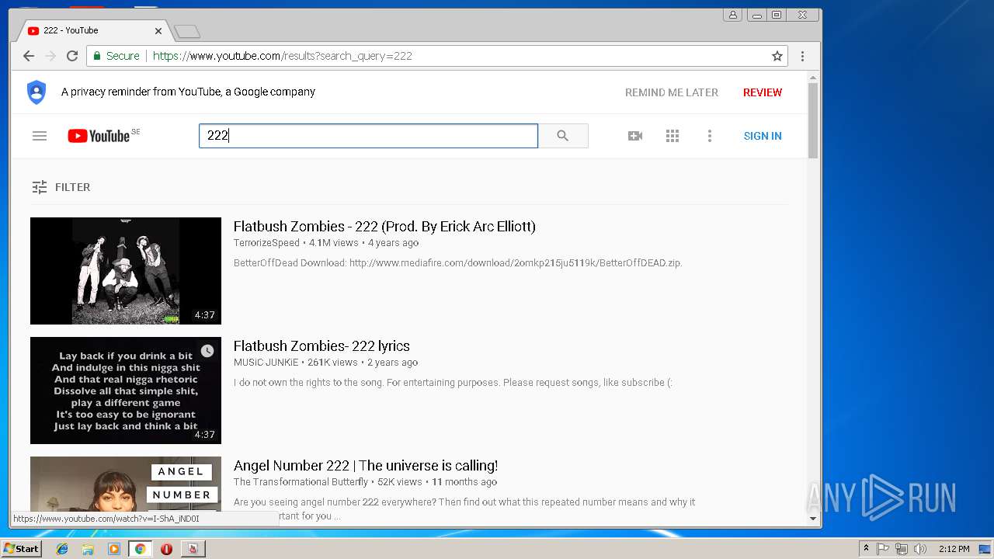Screen dimensions: 994x559
Task: Click the search magnifier button
Action: coord(563,136)
